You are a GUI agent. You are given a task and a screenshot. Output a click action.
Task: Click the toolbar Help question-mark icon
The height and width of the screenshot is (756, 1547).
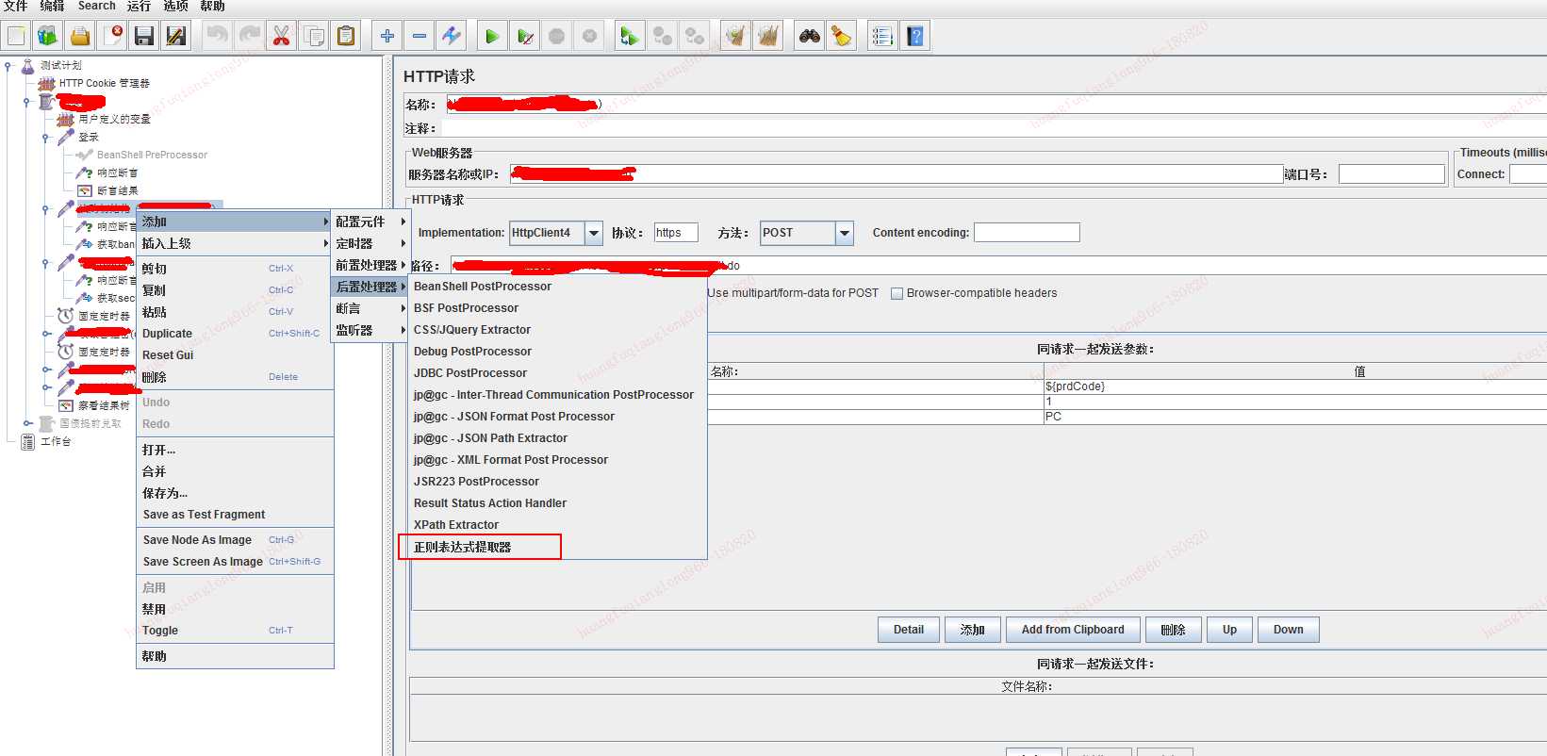coord(915,36)
